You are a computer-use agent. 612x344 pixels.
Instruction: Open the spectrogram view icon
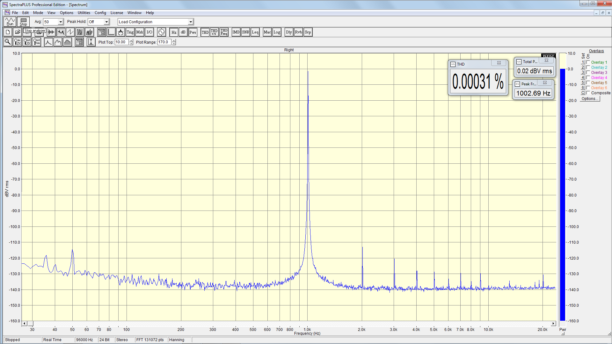(x=80, y=32)
